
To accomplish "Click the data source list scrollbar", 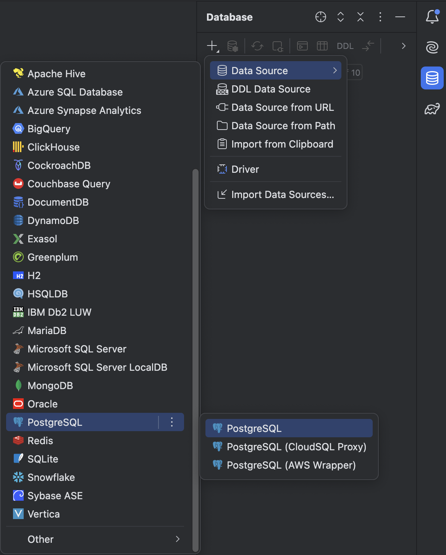I will point(196,360).
